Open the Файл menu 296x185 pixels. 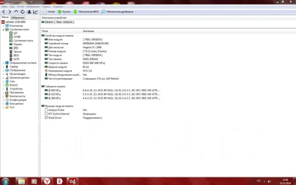coord(4,6)
